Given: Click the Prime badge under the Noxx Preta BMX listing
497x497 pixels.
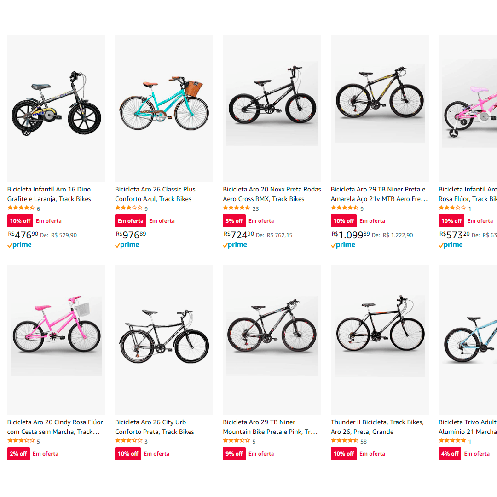Looking at the screenshot, I should (x=235, y=244).
